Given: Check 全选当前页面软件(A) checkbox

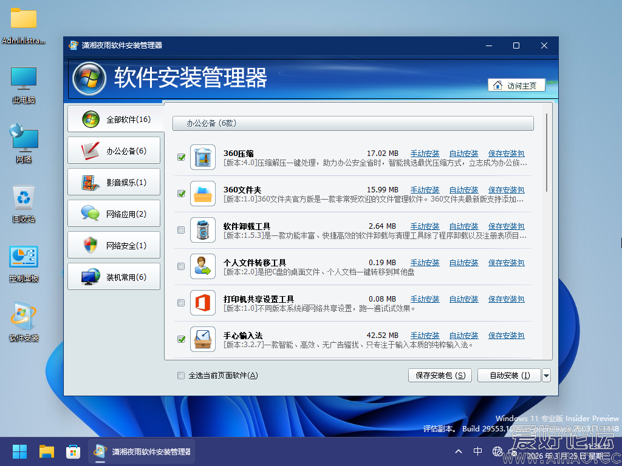Looking at the screenshot, I should (x=181, y=376).
